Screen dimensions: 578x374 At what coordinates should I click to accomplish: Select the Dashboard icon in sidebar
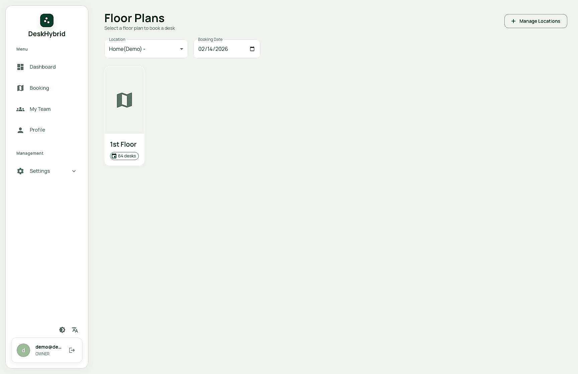(20, 67)
